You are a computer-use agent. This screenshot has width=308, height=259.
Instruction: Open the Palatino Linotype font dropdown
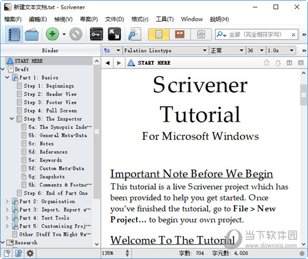165,51
